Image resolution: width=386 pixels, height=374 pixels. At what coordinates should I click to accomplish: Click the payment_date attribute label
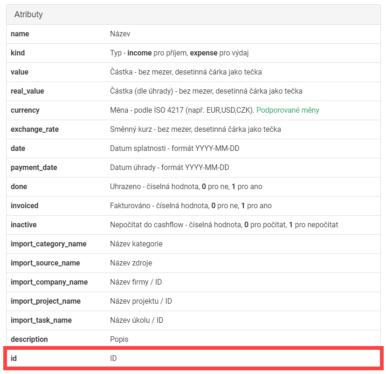click(x=34, y=168)
